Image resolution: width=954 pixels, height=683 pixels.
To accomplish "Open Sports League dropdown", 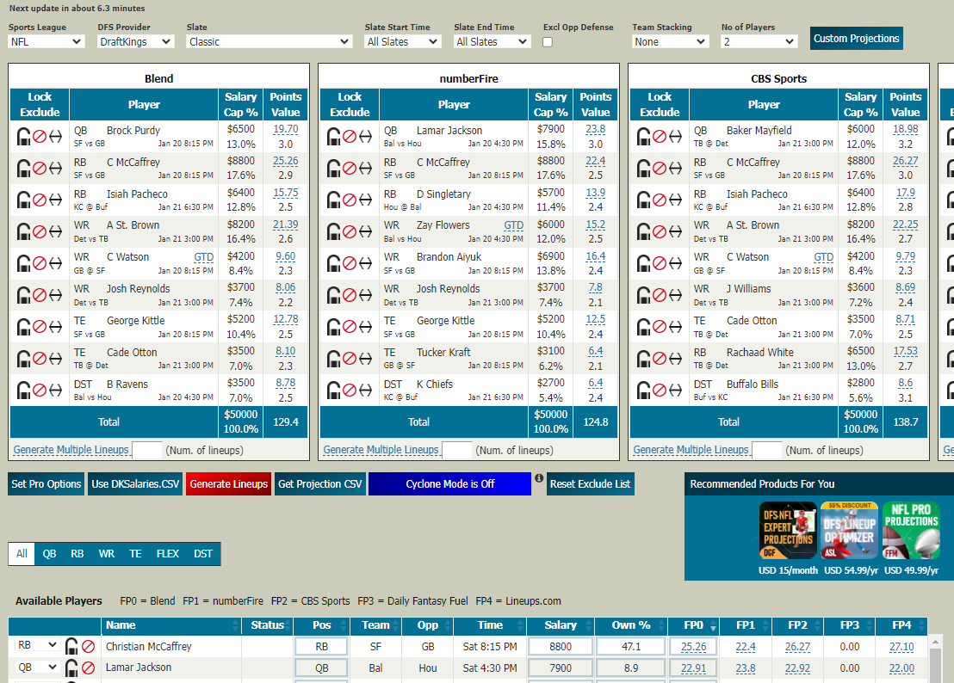I will tap(46, 41).
